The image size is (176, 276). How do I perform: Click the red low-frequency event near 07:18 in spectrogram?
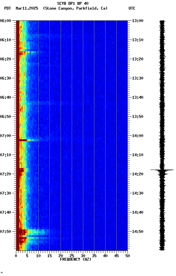[x=21, y=170]
